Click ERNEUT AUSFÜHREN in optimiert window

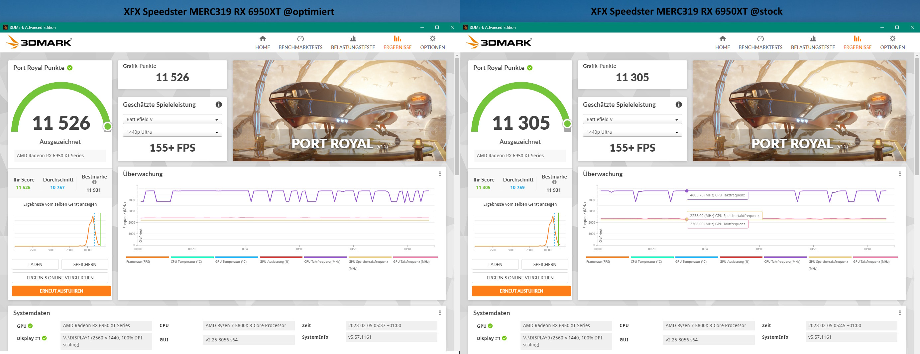(61, 291)
